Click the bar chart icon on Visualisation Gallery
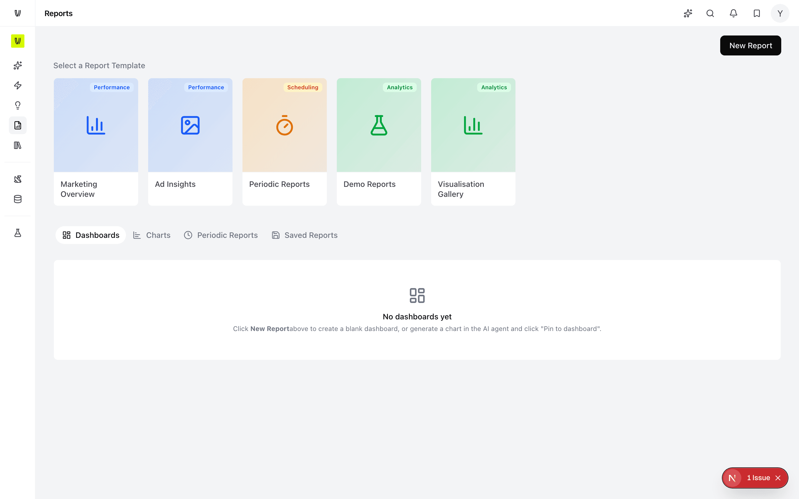The width and height of the screenshot is (799, 499). (473, 125)
